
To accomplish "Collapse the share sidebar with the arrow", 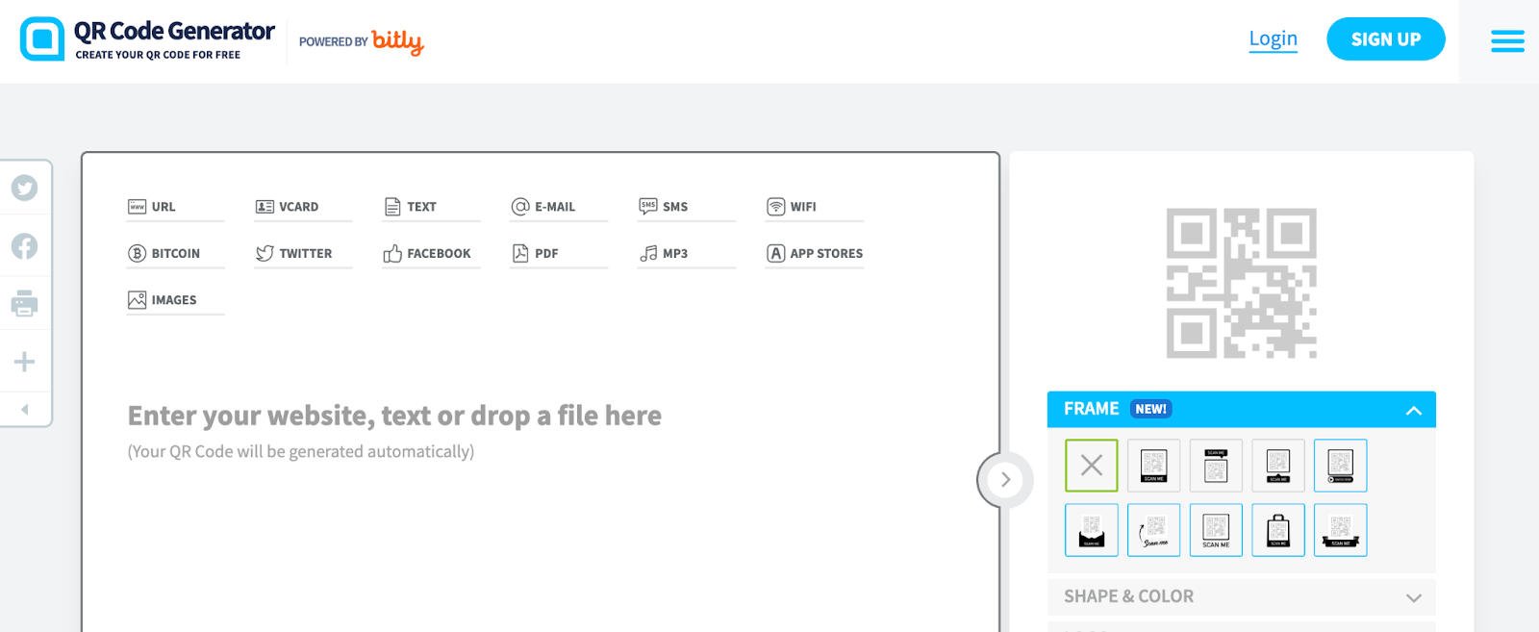I will pos(25,410).
